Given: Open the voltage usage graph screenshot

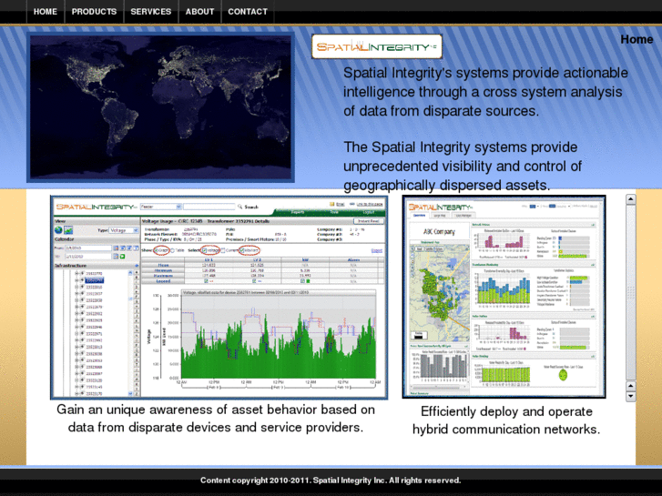Looking at the screenshot, I should click(x=219, y=298).
